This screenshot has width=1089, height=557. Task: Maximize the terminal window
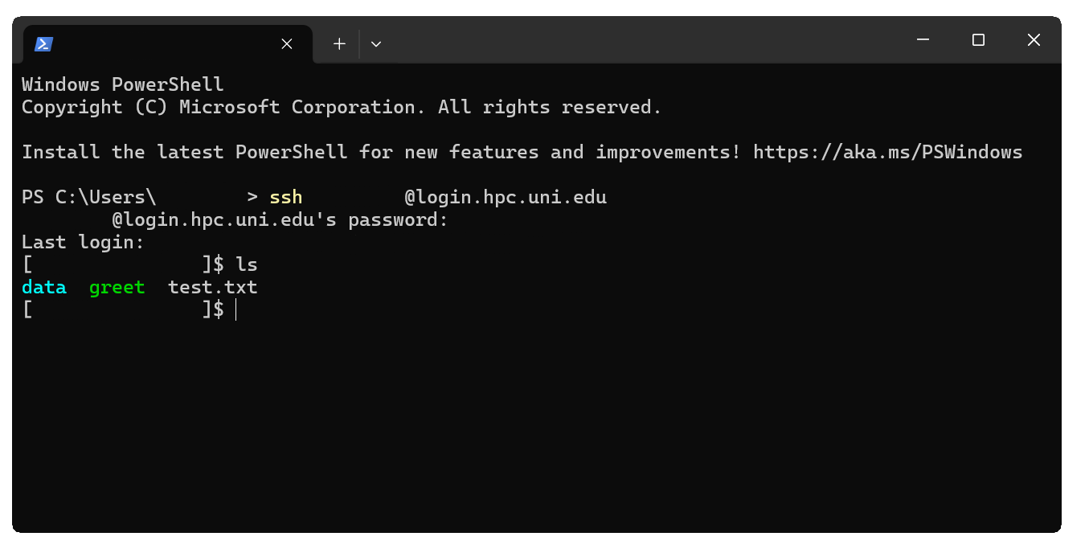(978, 40)
